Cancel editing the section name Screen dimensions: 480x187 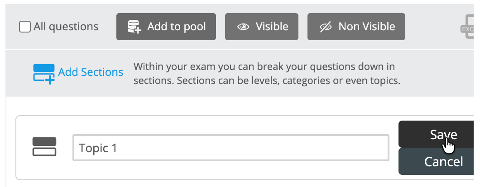(436, 161)
